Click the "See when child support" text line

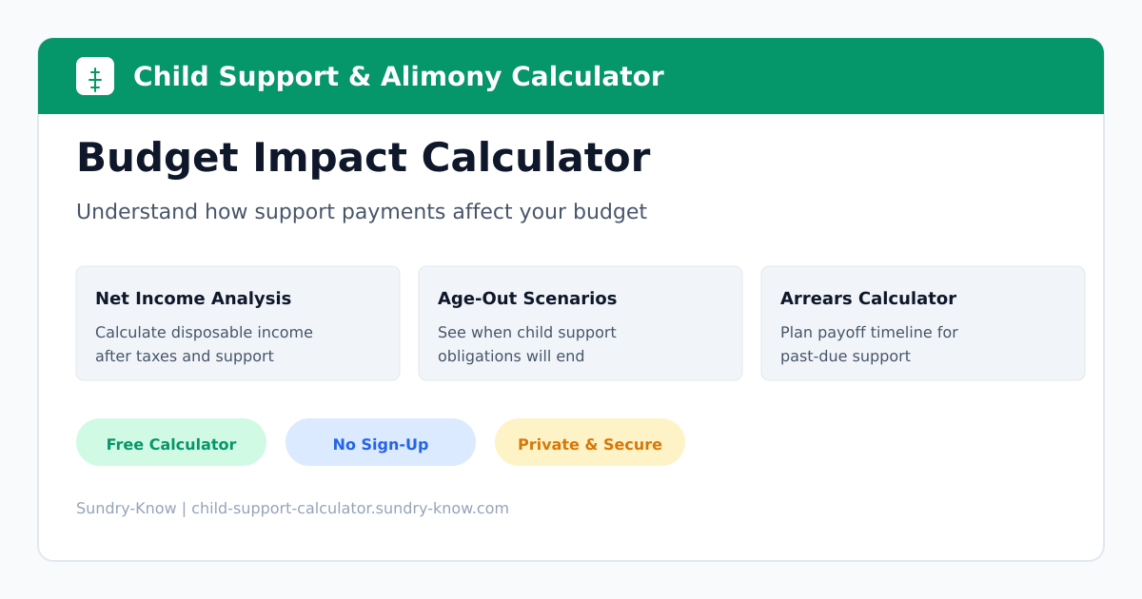click(x=526, y=333)
